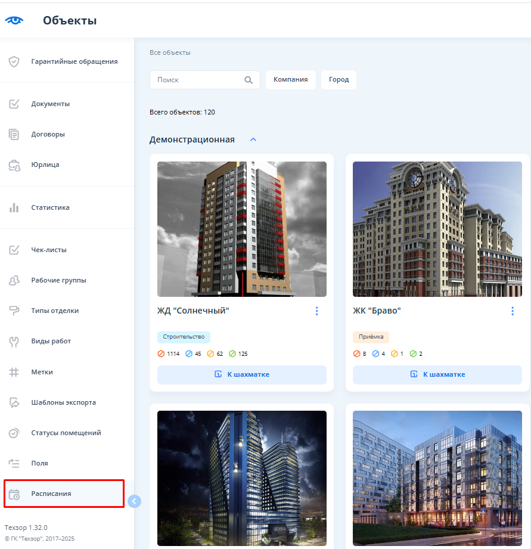Click К шахматке button under ЖК "Браво"
Screen dimensions: 531x549
point(437,374)
